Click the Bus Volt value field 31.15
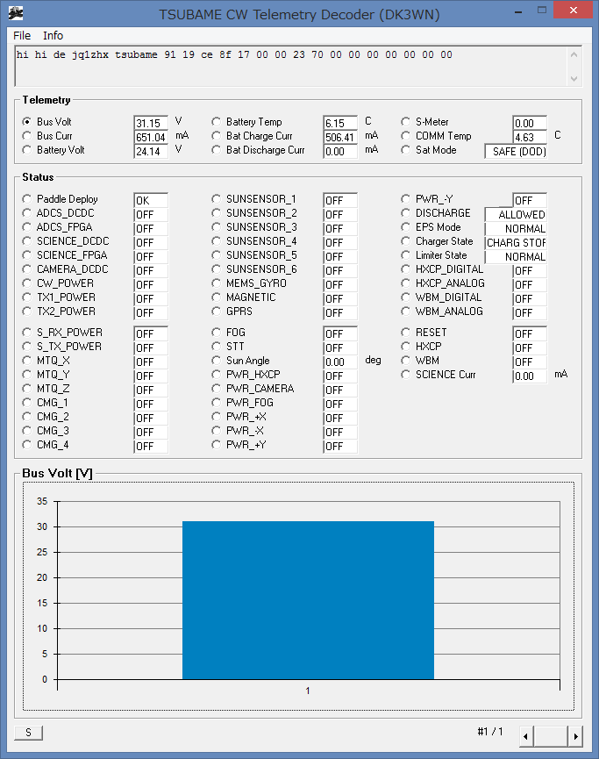 [x=151, y=123]
